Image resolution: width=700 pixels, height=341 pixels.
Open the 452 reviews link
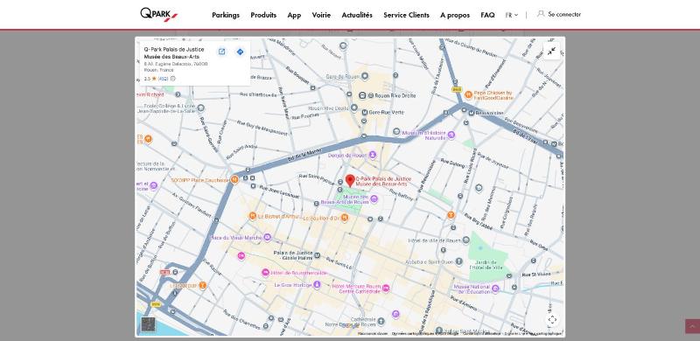pos(163,79)
